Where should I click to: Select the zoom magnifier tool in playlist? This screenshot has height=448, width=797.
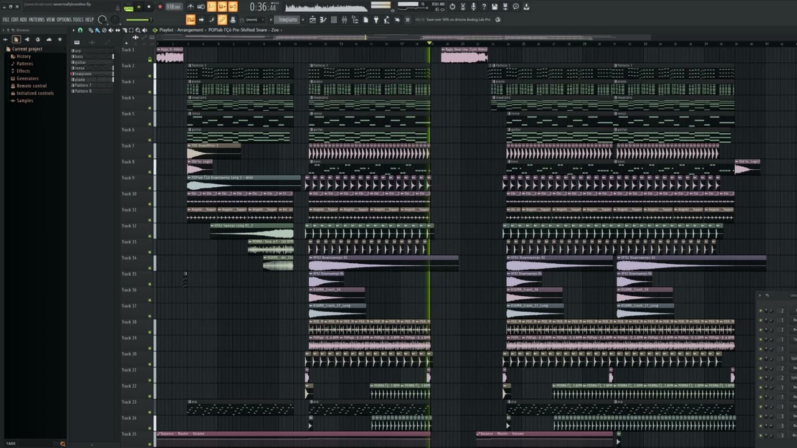point(138,30)
